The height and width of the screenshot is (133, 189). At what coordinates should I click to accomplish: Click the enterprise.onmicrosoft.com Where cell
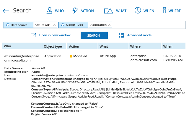coord(144,58)
